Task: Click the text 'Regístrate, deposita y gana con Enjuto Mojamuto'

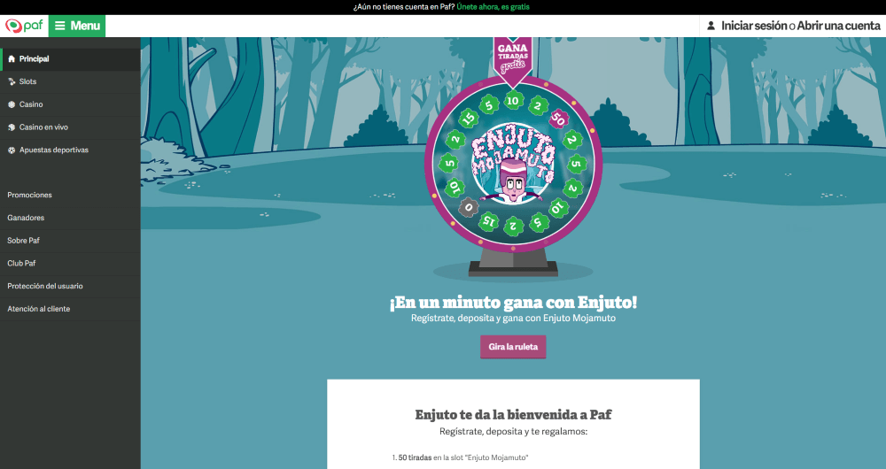Action: [513, 319]
